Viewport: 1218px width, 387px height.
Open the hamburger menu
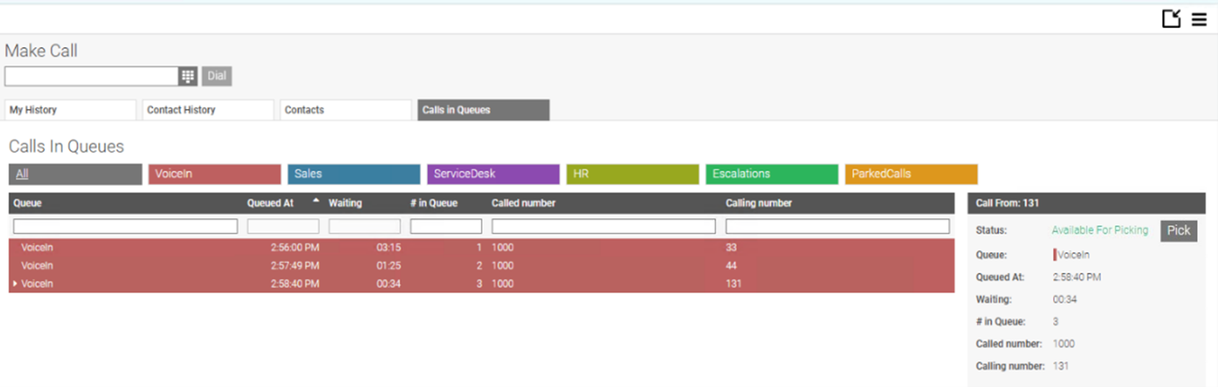tap(1200, 20)
